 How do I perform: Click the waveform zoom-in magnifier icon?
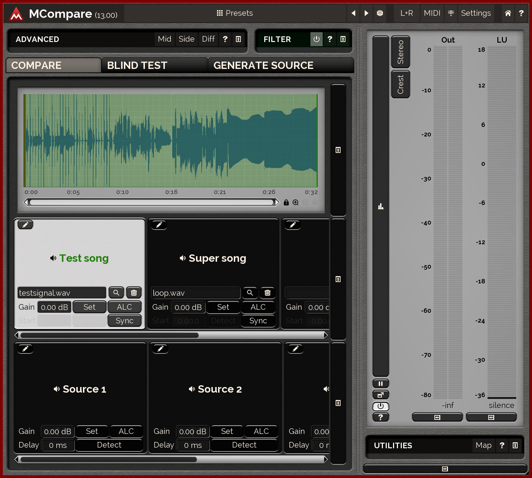[296, 203]
